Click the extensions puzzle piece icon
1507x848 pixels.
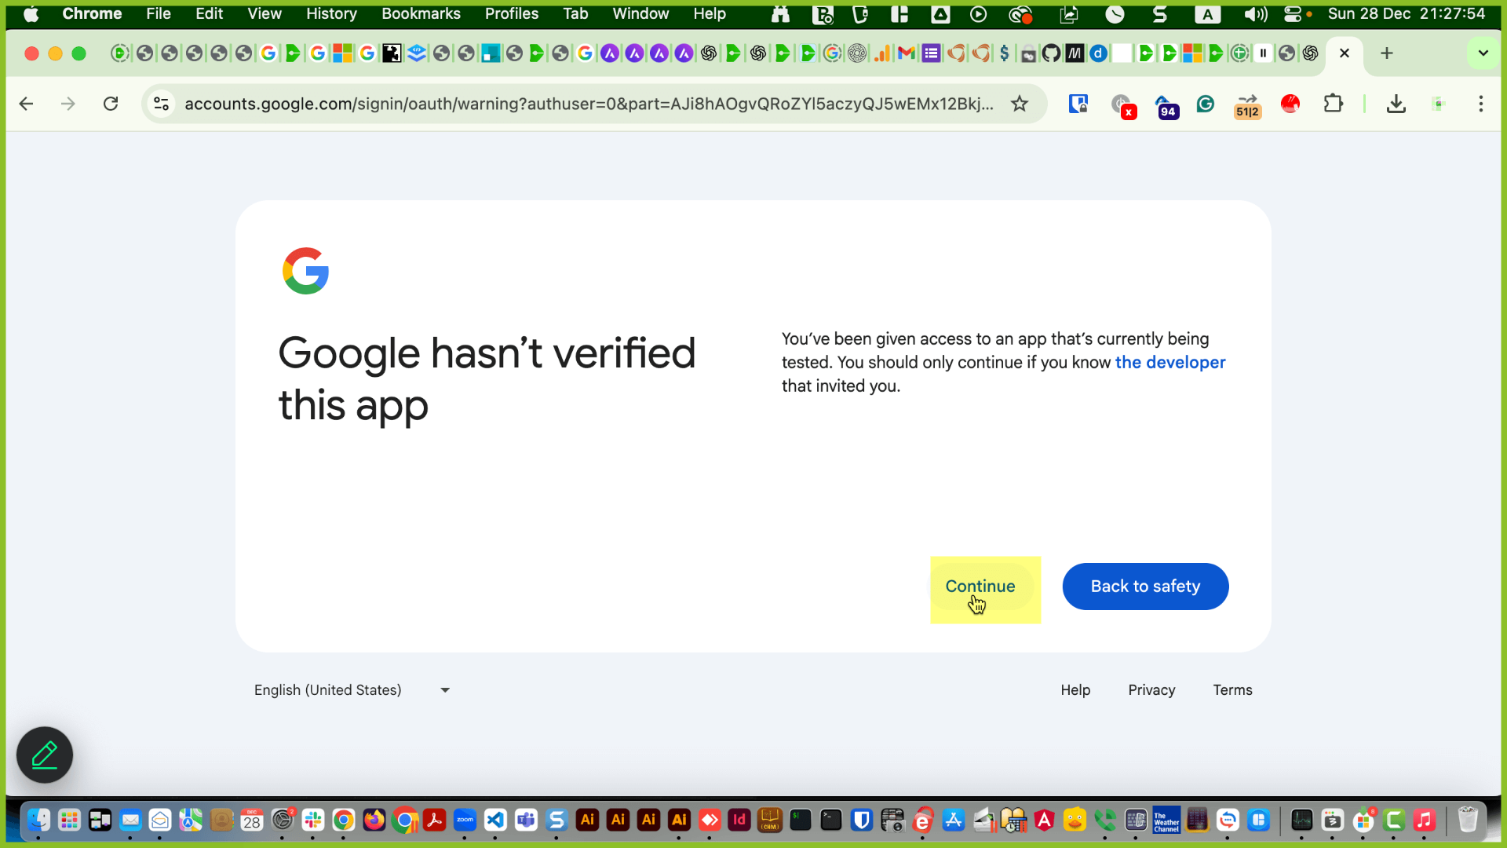click(1334, 103)
